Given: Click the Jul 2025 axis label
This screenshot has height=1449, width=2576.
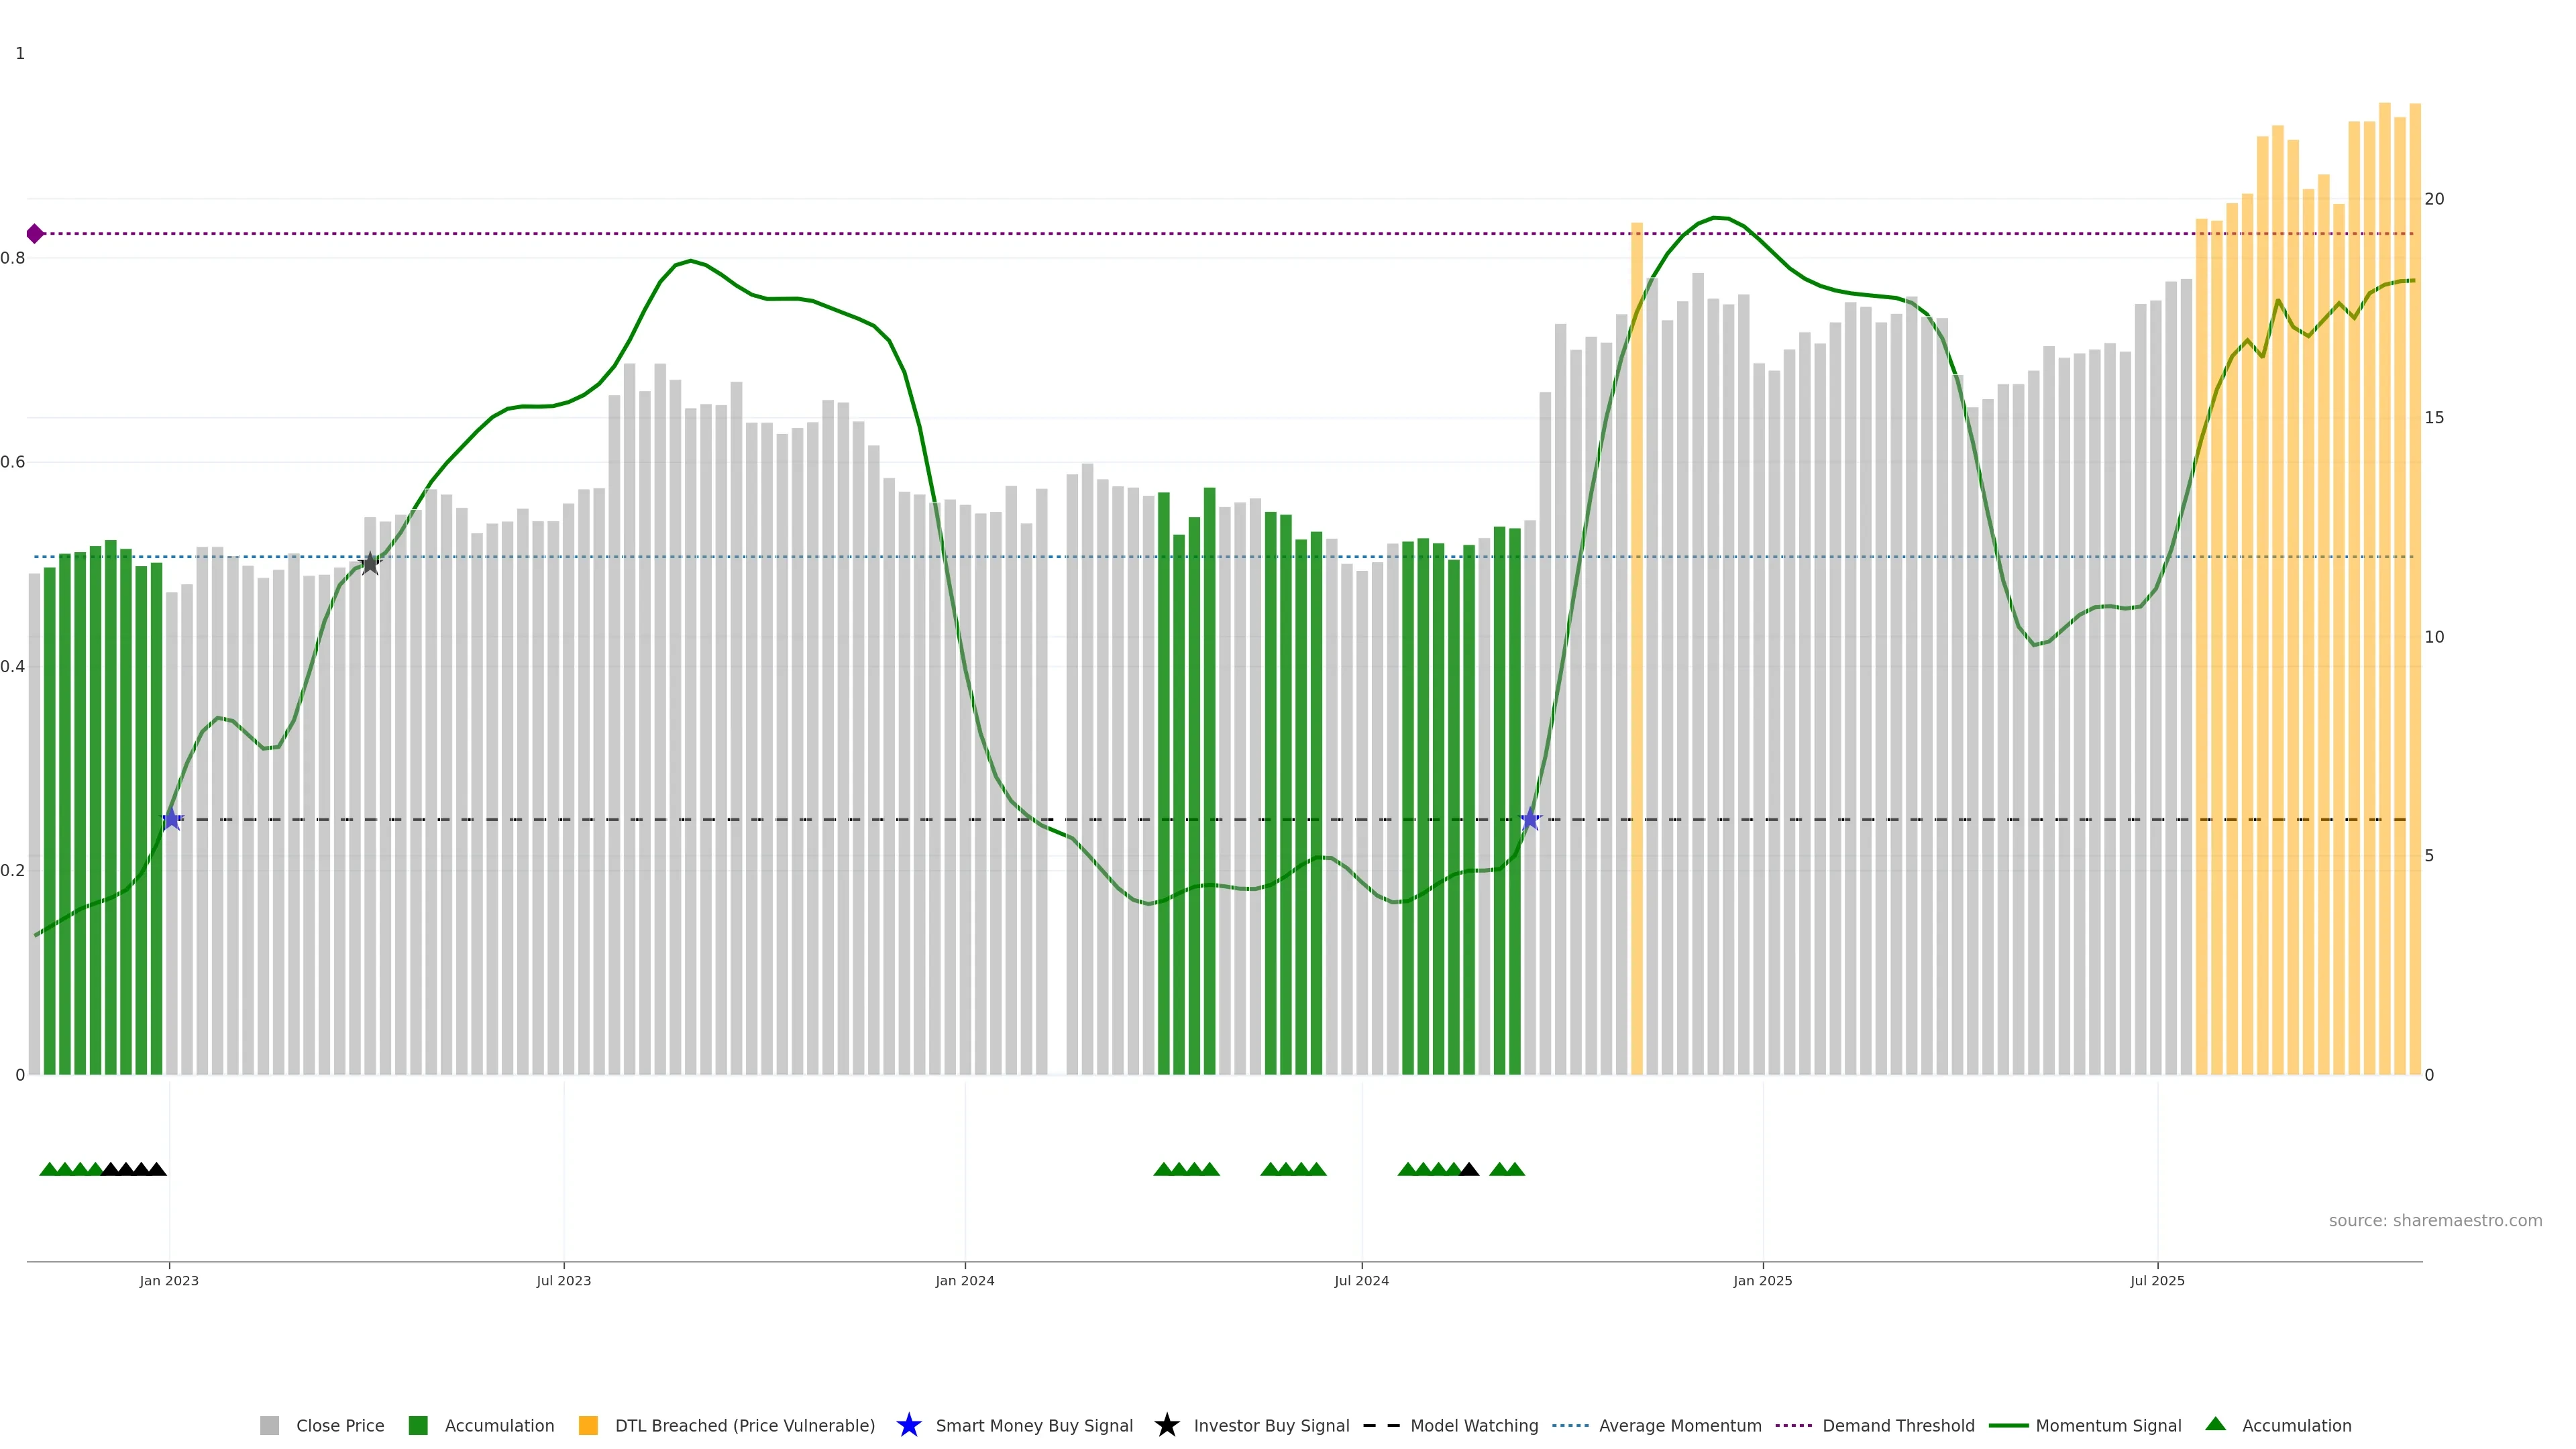Looking at the screenshot, I should 2157,1281.
